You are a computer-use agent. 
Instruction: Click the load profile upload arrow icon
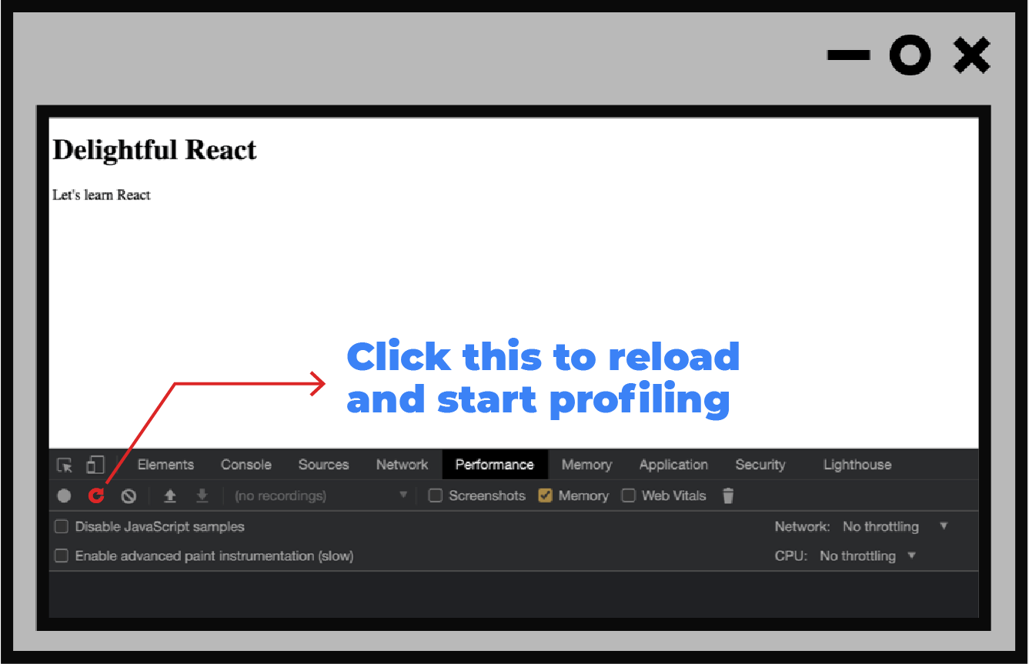pyautogui.click(x=170, y=496)
